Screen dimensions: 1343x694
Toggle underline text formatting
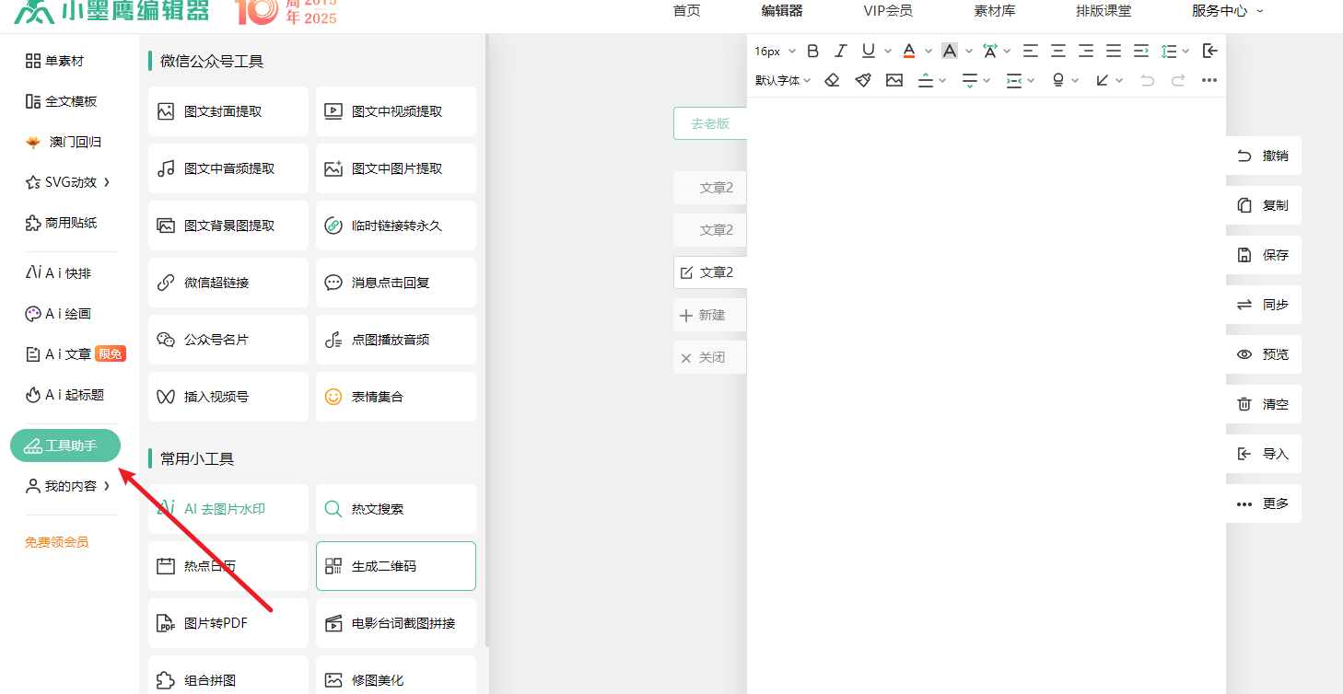(868, 51)
